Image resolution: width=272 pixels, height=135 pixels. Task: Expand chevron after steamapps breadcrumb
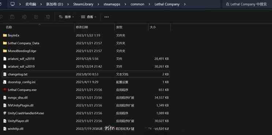coord(125,4)
